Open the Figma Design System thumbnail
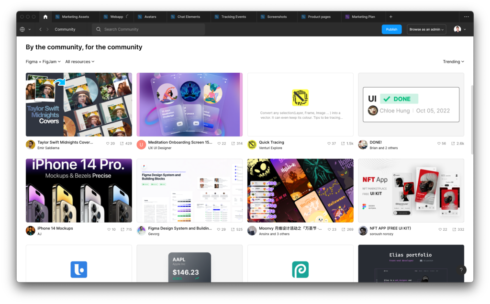The height and width of the screenshot is (304, 490). [189, 191]
